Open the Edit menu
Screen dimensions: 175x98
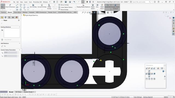click(17, 2)
